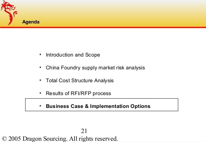Select "Total Cost Structure Analysis" item
Screen dimensions: 206x142
click(x=80, y=81)
